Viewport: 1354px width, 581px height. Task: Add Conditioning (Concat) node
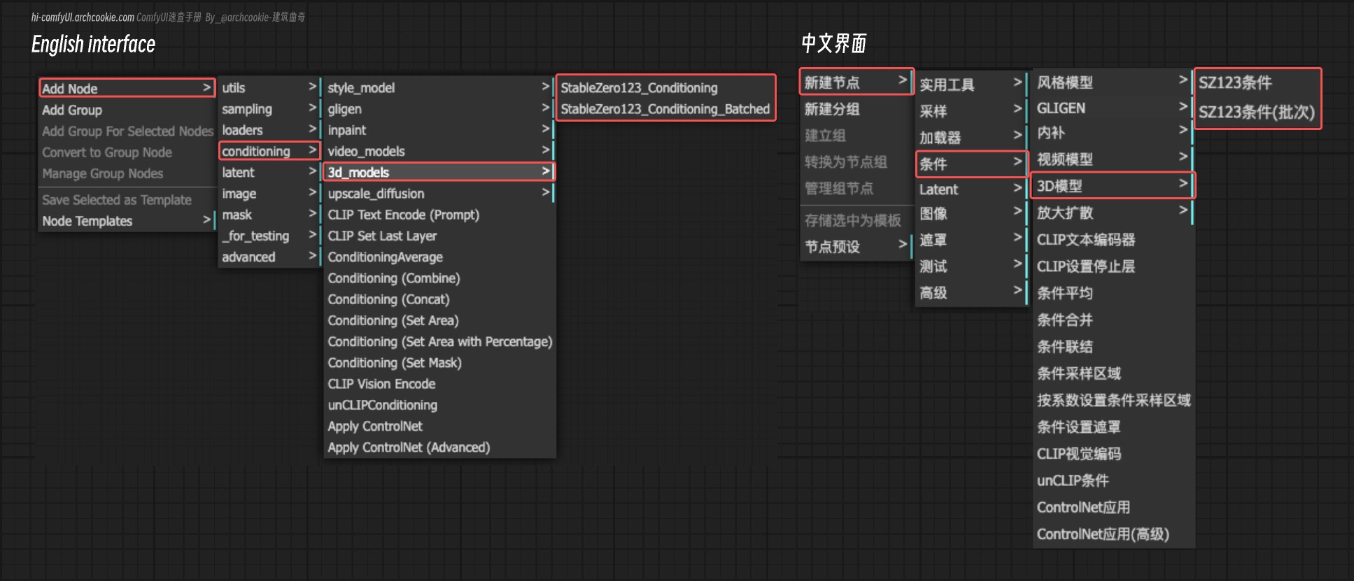[439, 299]
